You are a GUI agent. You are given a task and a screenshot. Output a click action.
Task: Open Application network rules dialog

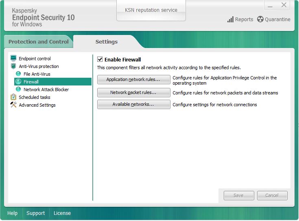click(x=133, y=80)
